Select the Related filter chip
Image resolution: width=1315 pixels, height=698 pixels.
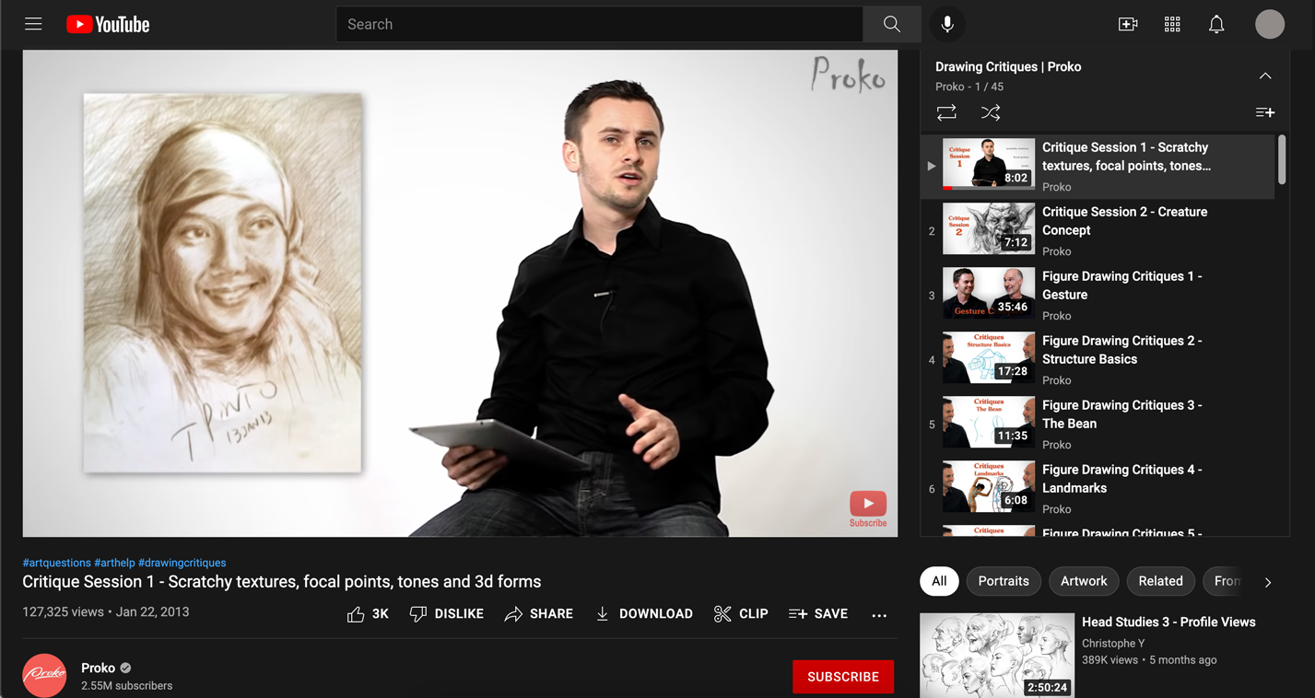point(1160,581)
